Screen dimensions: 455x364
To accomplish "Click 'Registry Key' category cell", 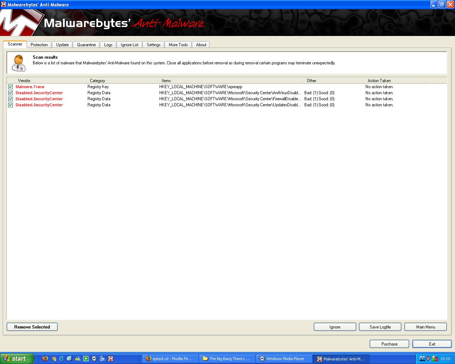I will (98, 87).
